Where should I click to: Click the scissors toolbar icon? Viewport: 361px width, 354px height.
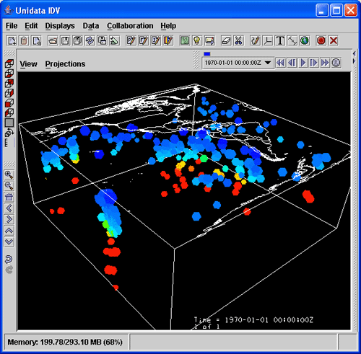click(238, 40)
